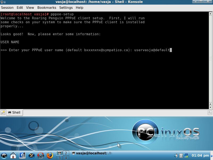Launch the desktop configuration tool icon

[22, 155]
